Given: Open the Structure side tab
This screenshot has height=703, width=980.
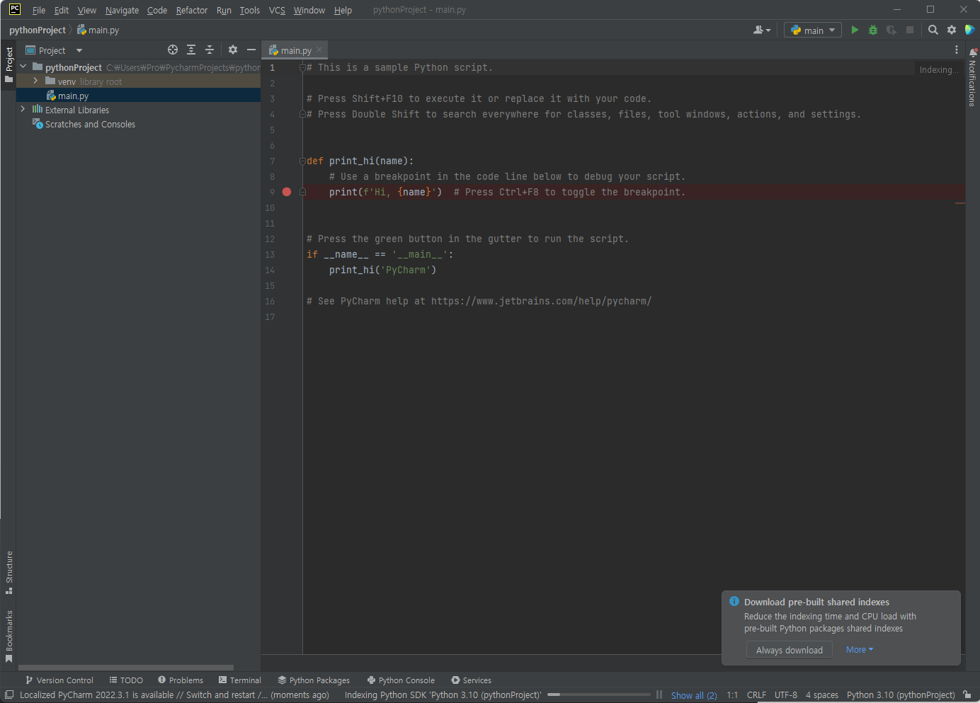Looking at the screenshot, I should click(8, 573).
